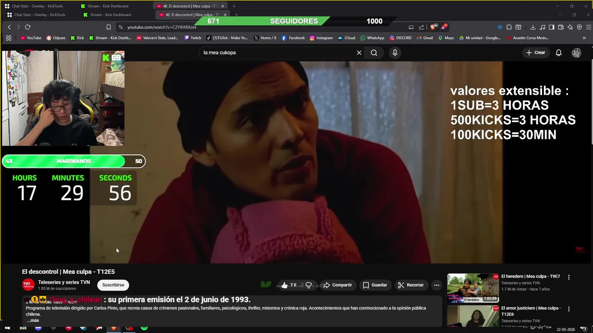
Task: Open Spotify from the taskbar
Action: coord(144,328)
